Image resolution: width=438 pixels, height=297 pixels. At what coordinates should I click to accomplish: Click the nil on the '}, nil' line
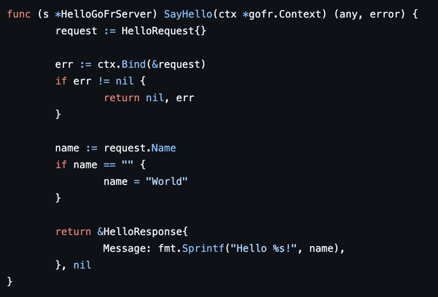(82, 265)
